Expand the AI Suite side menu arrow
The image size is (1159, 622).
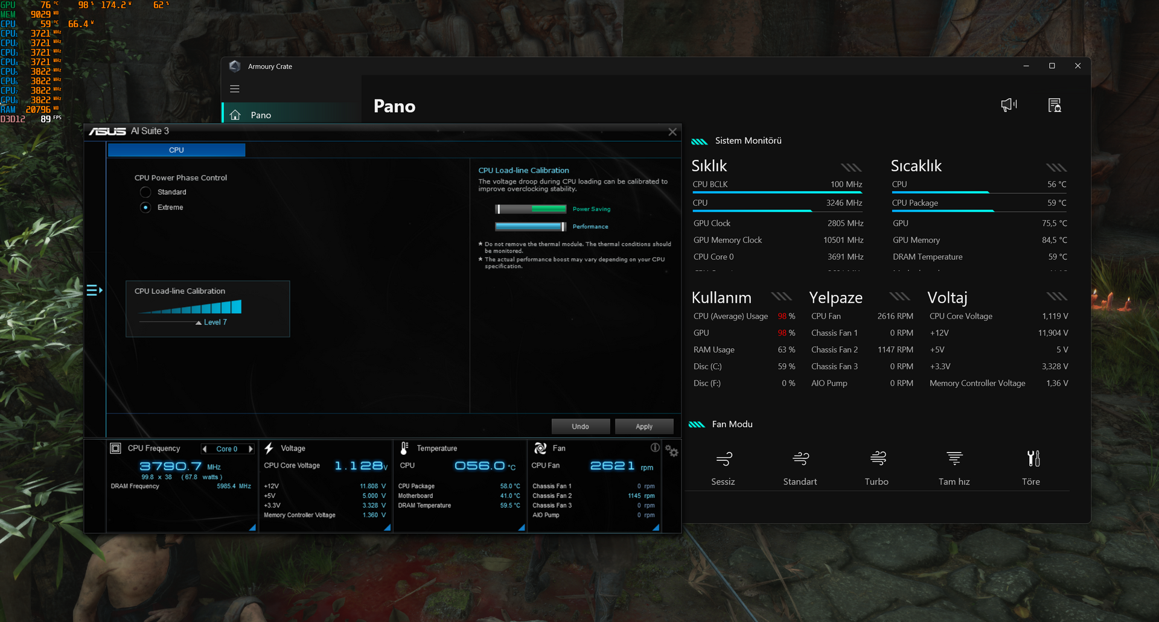[x=95, y=290]
